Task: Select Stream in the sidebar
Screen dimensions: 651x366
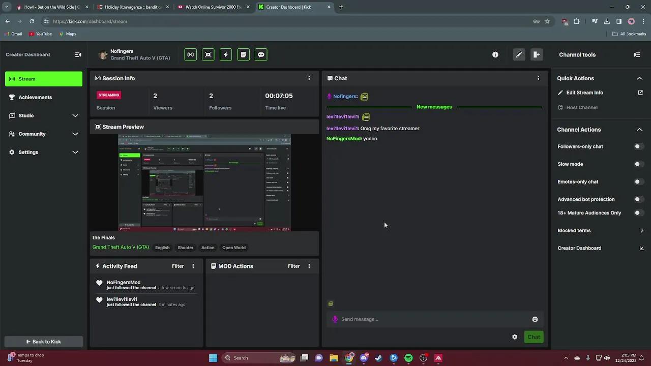Action: (x=44, y=79)
